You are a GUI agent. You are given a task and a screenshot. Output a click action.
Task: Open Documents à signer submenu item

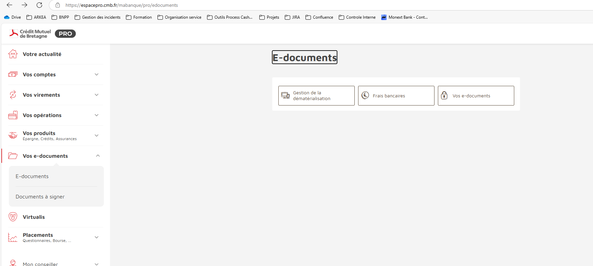pos(40,196)
